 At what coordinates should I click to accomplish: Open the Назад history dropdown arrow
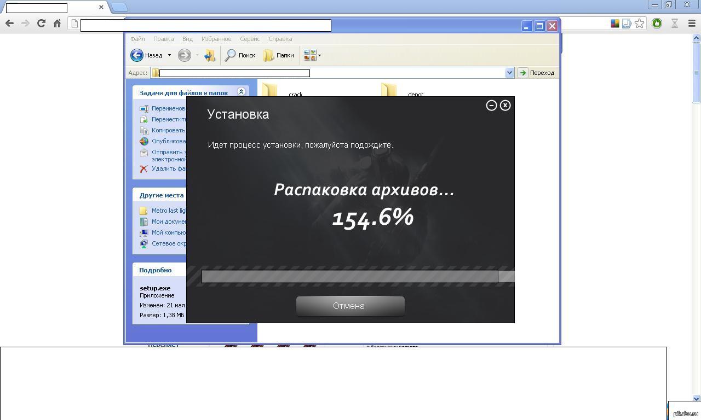coord(169,55)
